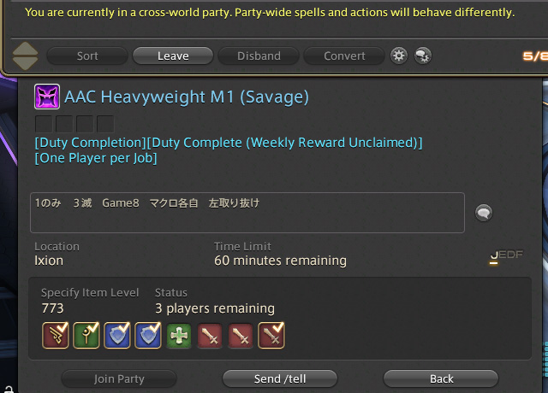
Task: Select the second open DPS sword slot
Action: (241, 336)
